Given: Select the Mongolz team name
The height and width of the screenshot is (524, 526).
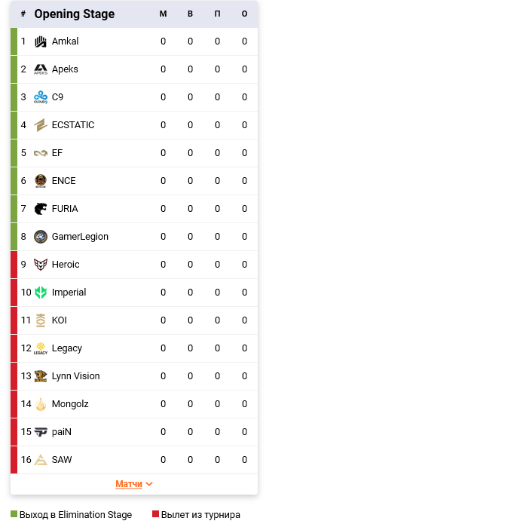Looking at the screenshot, I should click(x=70, y=404).
